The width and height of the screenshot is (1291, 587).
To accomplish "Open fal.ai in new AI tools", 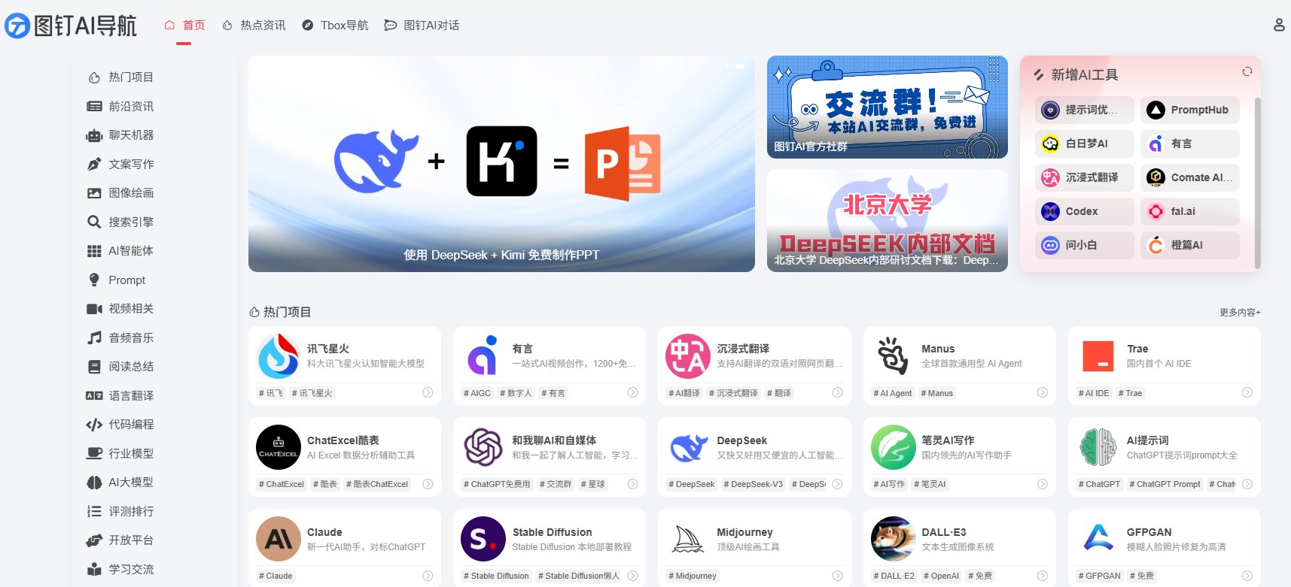I will [1189, 211].
